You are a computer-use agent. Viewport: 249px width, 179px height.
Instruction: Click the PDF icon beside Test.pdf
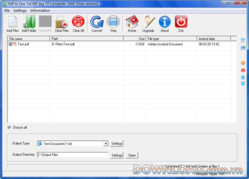(15, 44)
